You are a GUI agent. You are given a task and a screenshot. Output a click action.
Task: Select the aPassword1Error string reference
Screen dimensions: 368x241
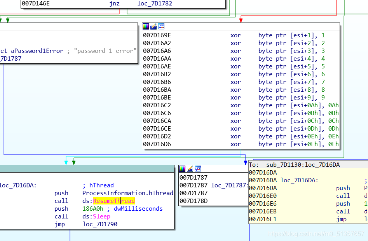(x=37, y=51)
